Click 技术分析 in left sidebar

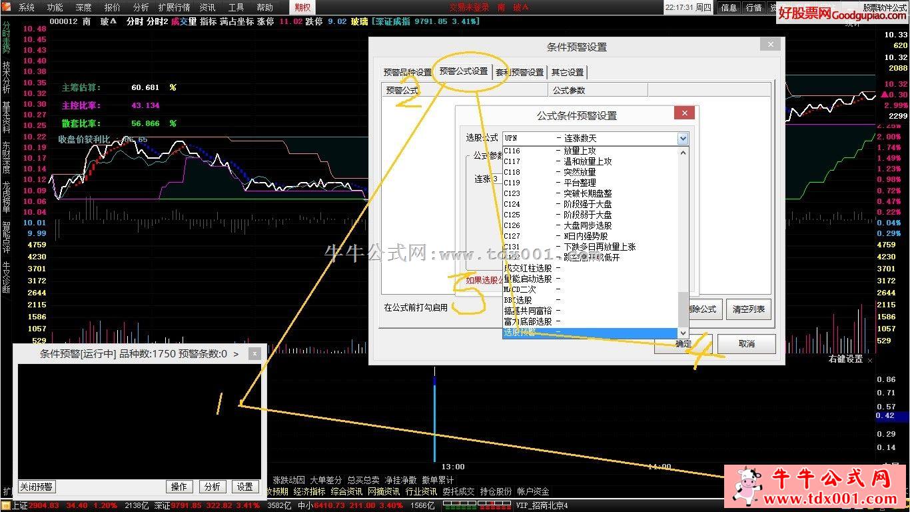point(6,77)
